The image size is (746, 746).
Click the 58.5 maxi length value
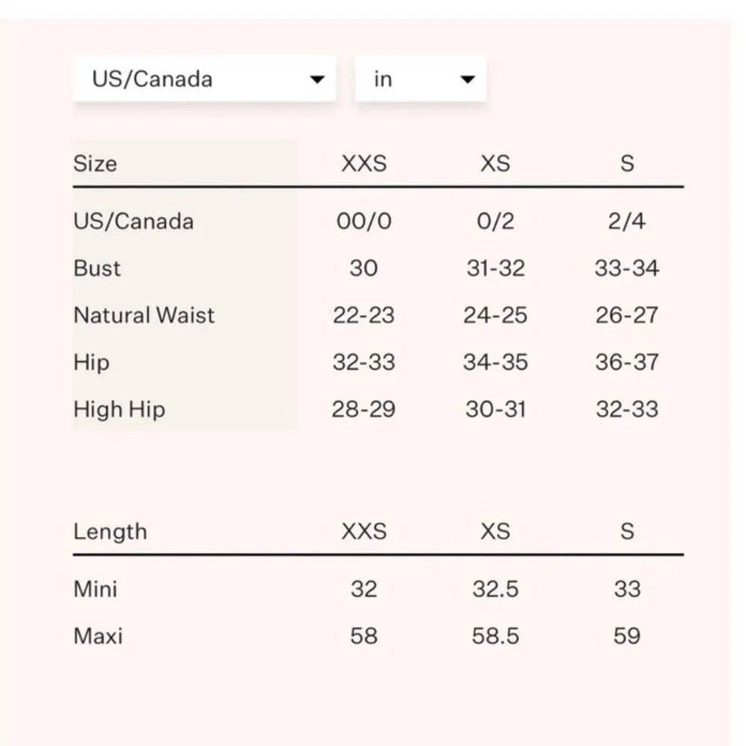[495, 636]
